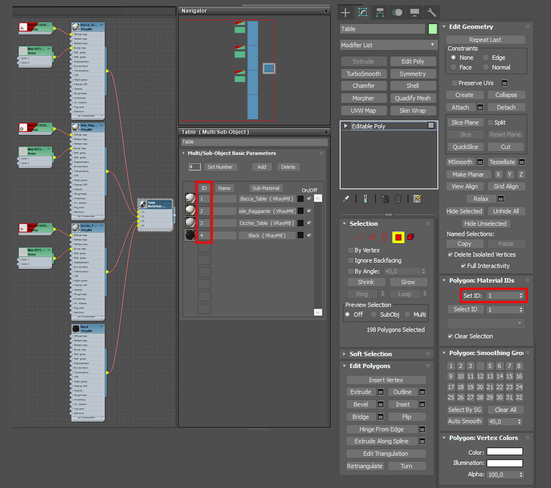Image resolution: width=551 pixels, height=488 pixels.
Task: Click Bocca_Table material preview sphere
Action: [x=190, y=198]
